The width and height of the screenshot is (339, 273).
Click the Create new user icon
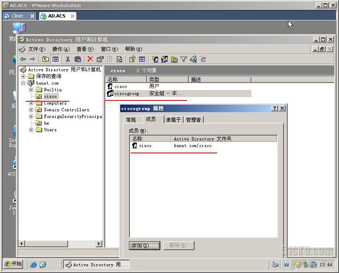[x=155, y=59]
